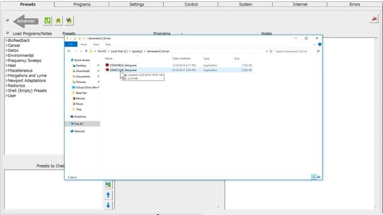Image resolution: width=383 pixels, height=215 pixels.
Task: Open Movies in the Explorer sidebar
Action: [x=78, y=99]
